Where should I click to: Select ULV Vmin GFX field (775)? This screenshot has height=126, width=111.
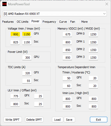click(x=15, y=96)
